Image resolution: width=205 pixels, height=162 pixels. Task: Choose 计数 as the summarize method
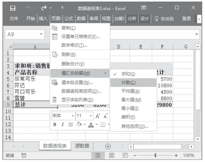(x=128, y=82)
